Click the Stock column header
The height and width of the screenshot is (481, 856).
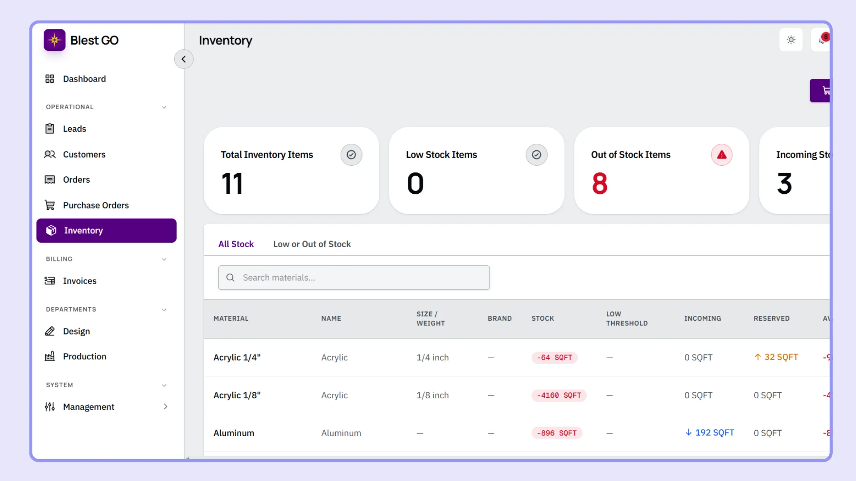[543, 318]
